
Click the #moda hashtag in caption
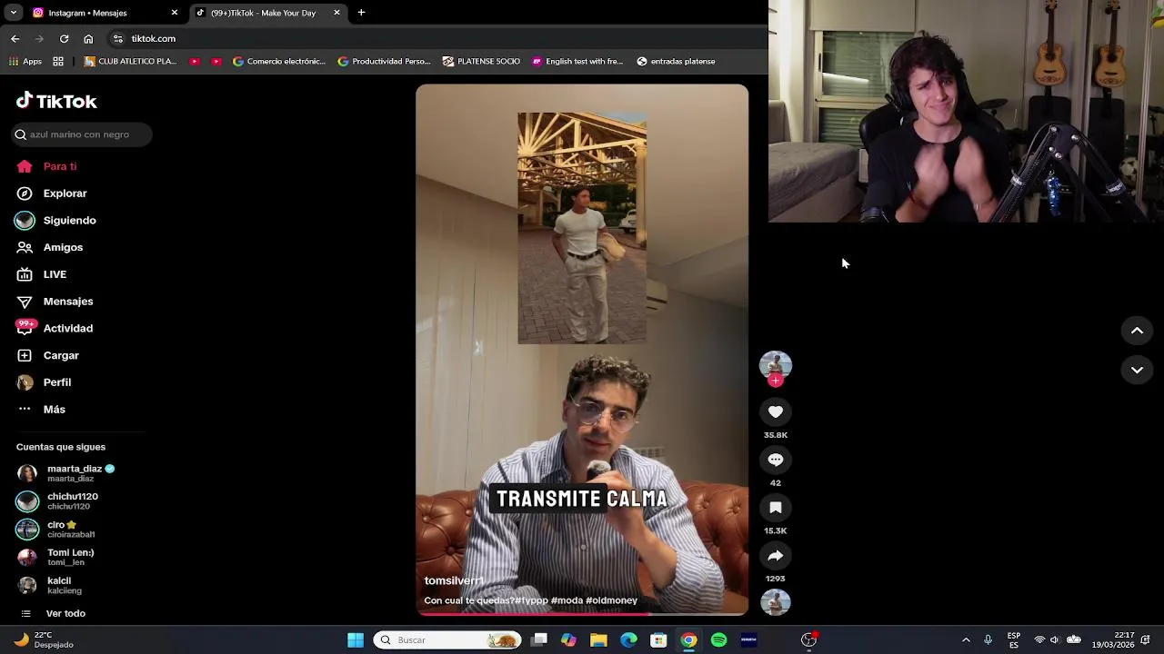(567, 600)
